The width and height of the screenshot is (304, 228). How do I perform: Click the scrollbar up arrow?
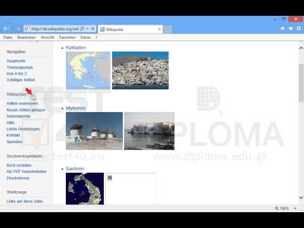(301, 48)
